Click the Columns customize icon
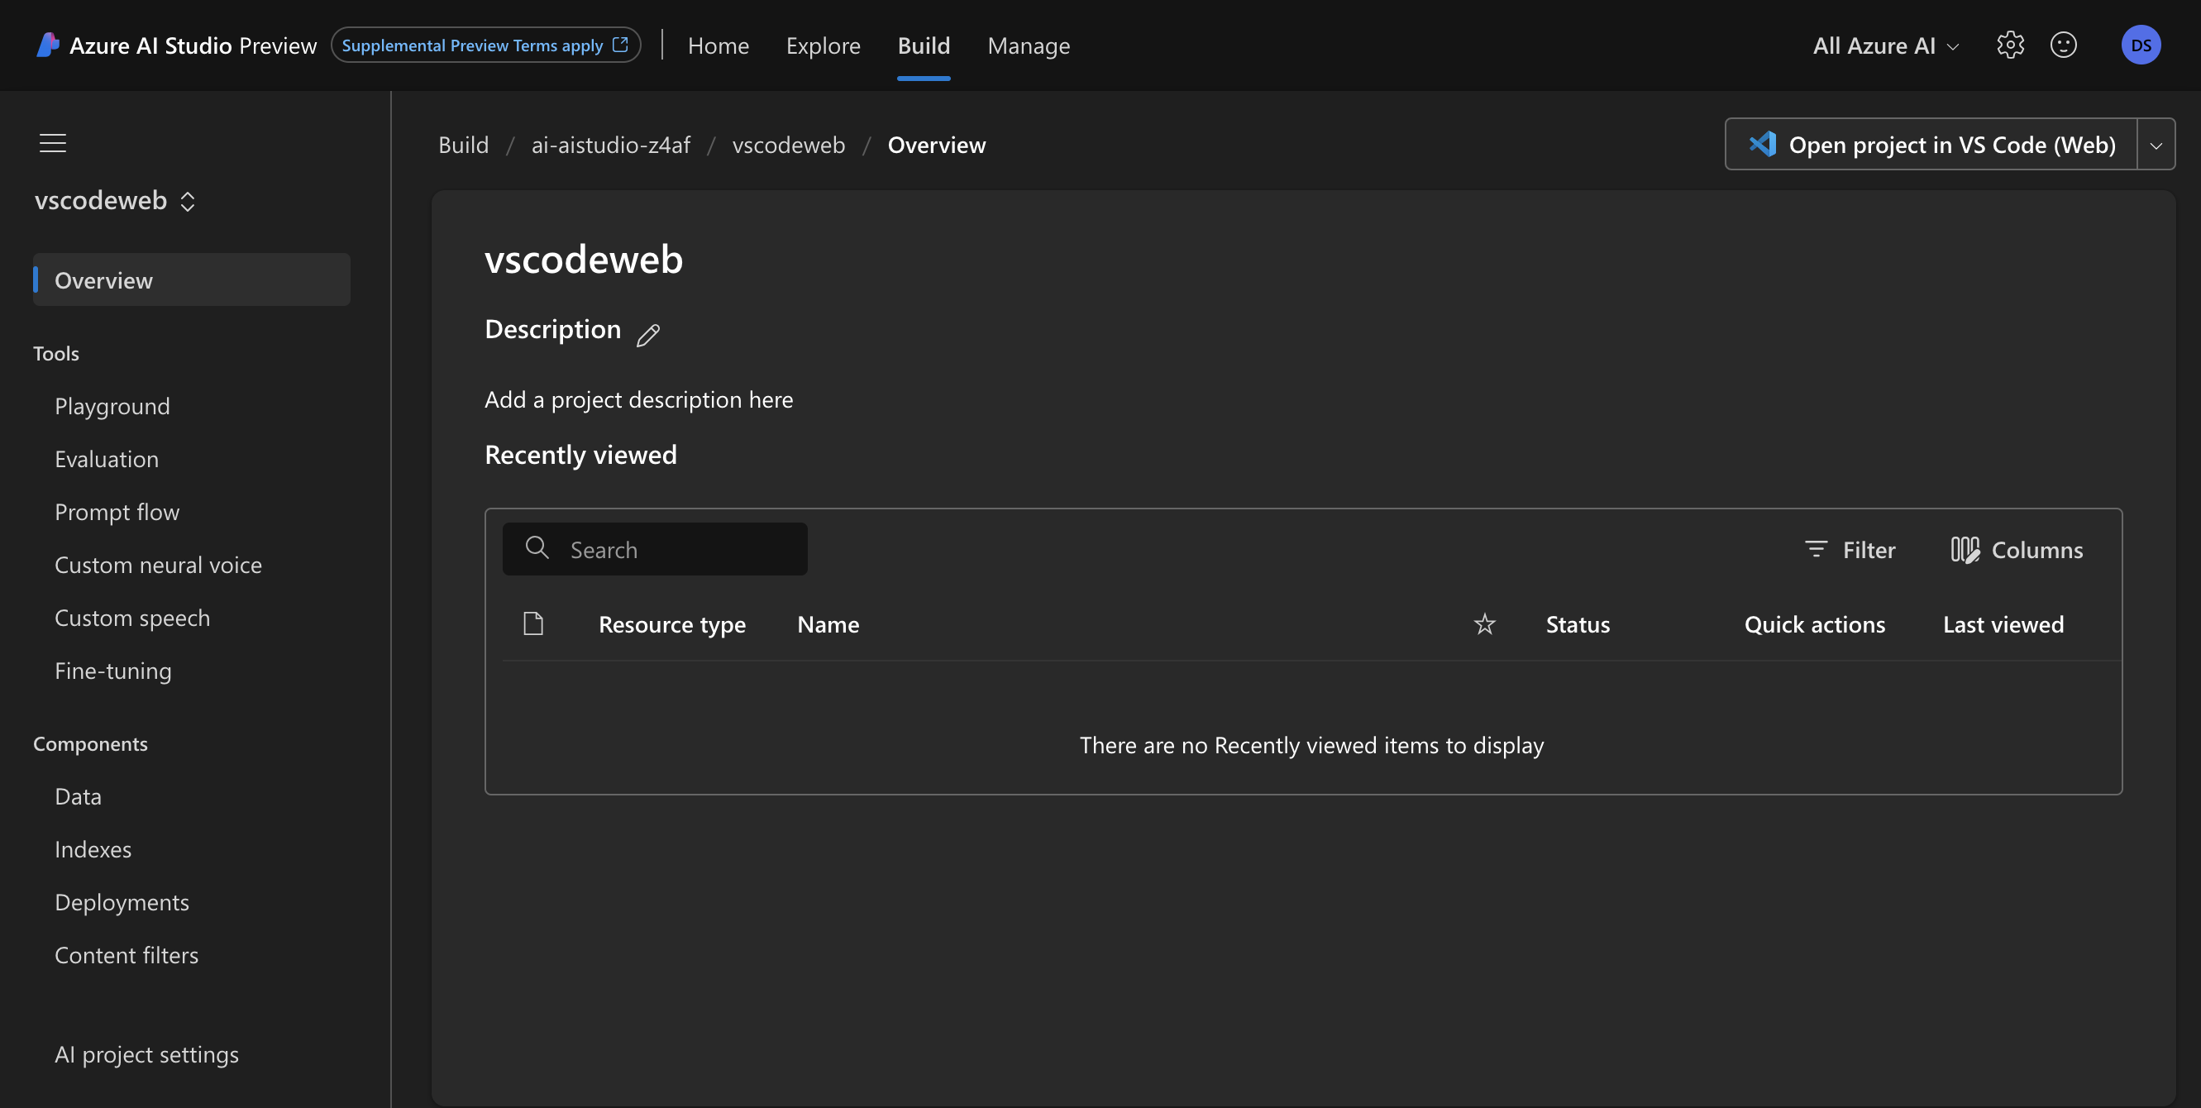This screenshot has width=2201, height=1108. pos(1965,549)
